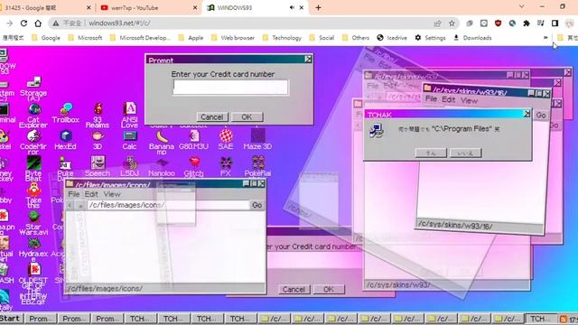This screenshot has width=578, height=325.
Task: Open the Technology bookmarks folder
Action: [x=282, y=38]
